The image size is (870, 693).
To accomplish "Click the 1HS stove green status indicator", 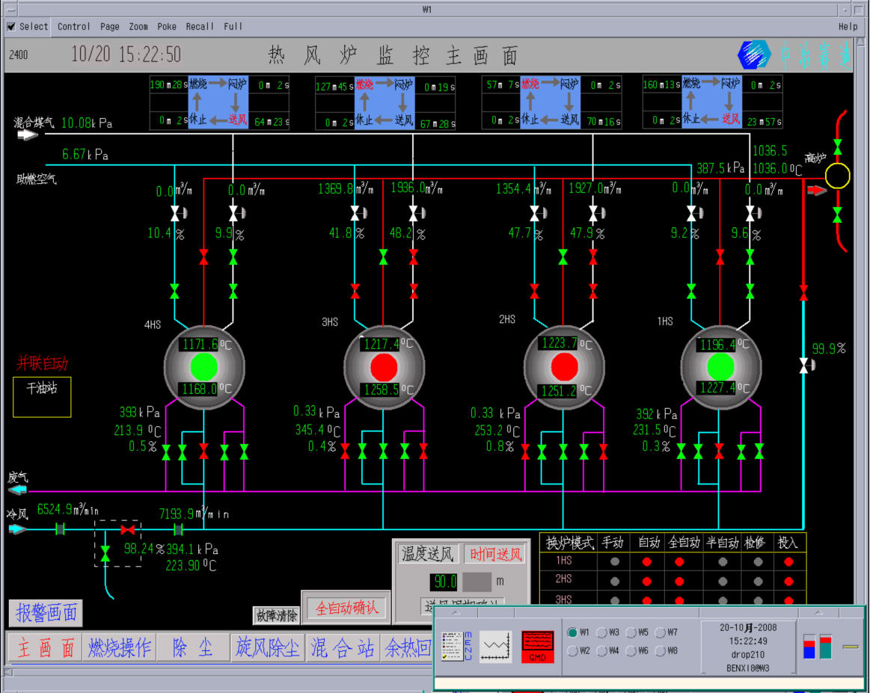I will 720,366.
